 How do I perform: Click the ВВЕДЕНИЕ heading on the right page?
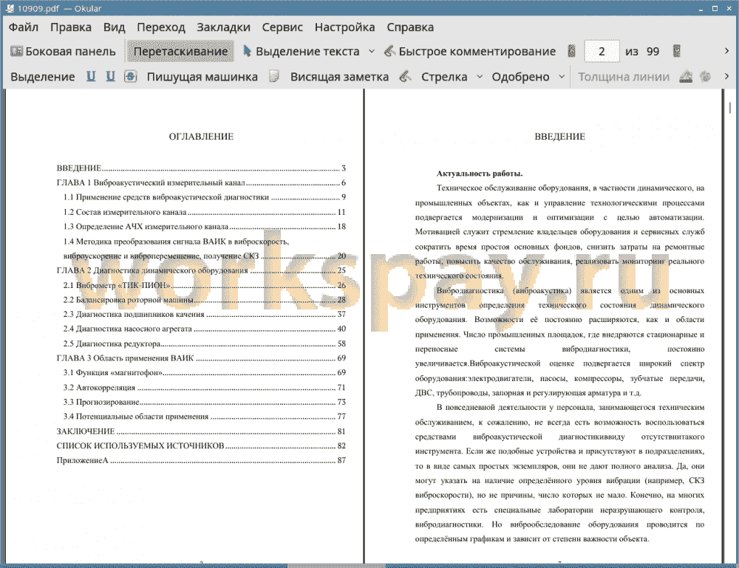tap(559, 137)
